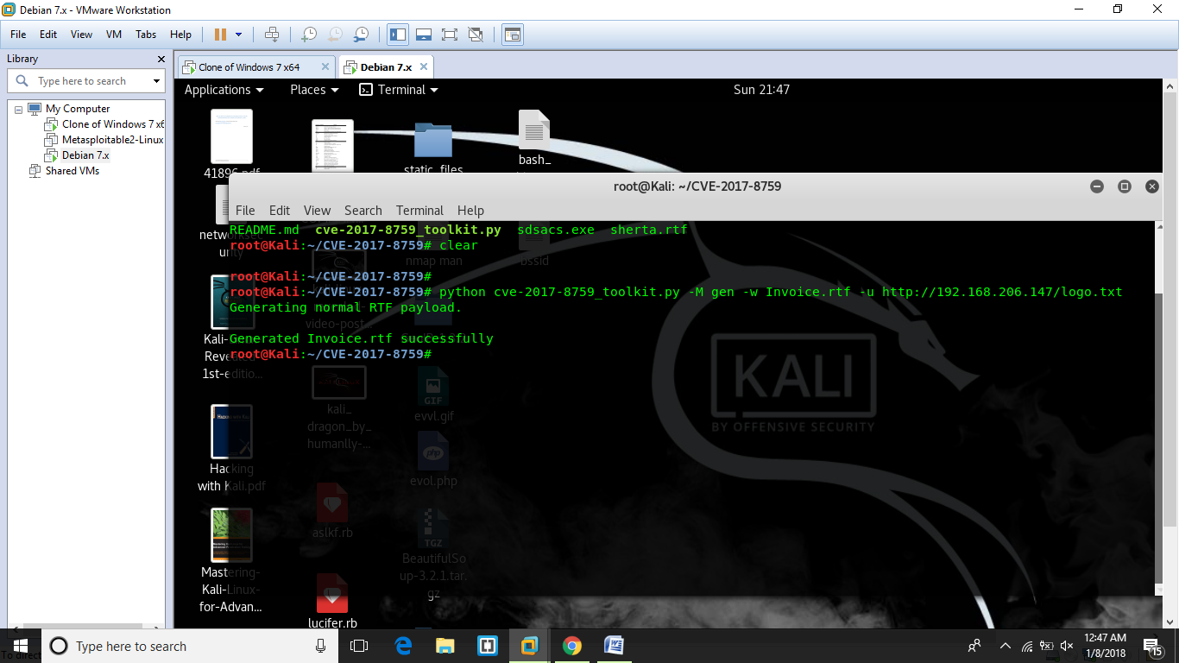Open the Kali Places menu

(x=314, y=90)
